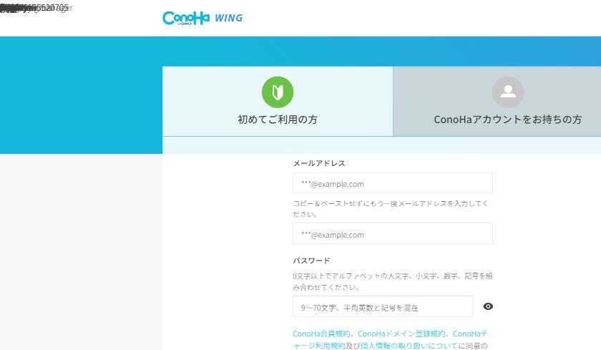Focus the first メールアドレス input field
Screen dimensions: 601x350
pyautogui.click(x=393, y=183)
